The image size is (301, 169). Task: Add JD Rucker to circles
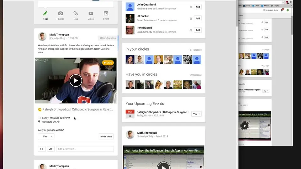point(198,18)
